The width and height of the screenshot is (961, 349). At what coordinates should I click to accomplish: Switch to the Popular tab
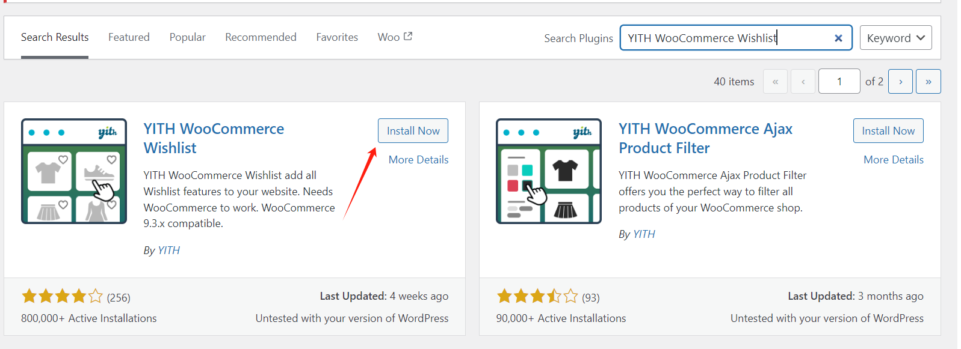(x=187, y=37)
